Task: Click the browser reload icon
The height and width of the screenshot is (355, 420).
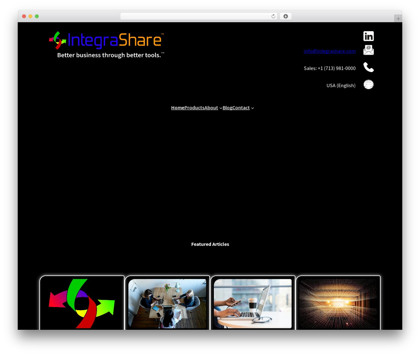Action: tap(273, 16)
